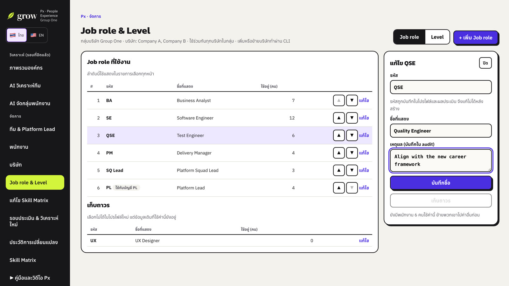509x286 pixels.
Task: Move Platform Lead row up
Action: click(x=339, y=188)
